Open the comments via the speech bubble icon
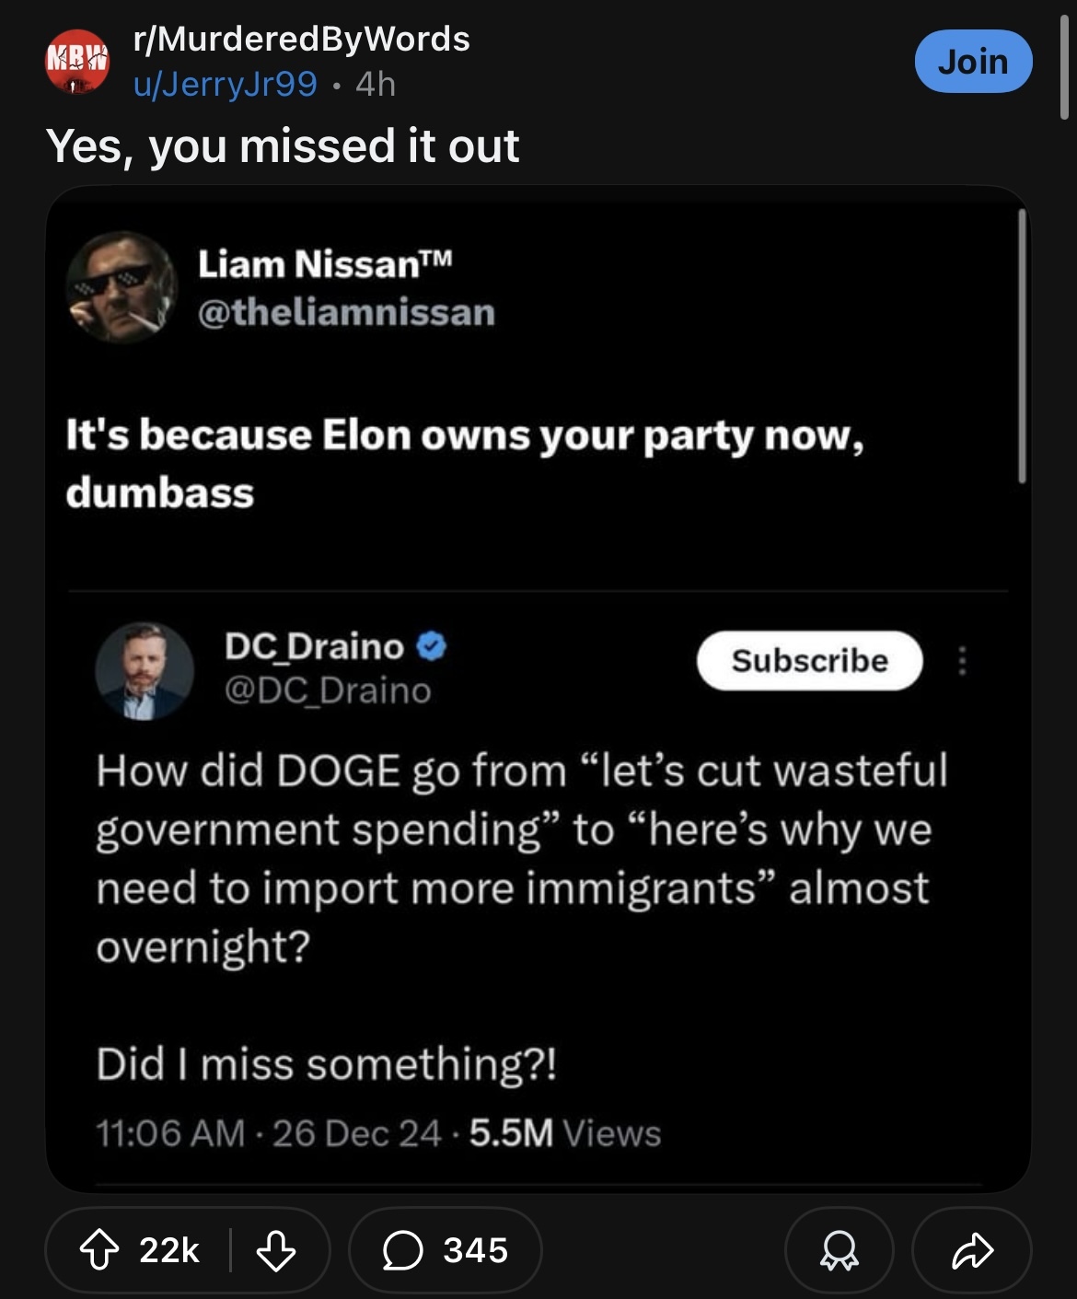Screen dimensions: 1077x1299 (x=402, y=1250)
